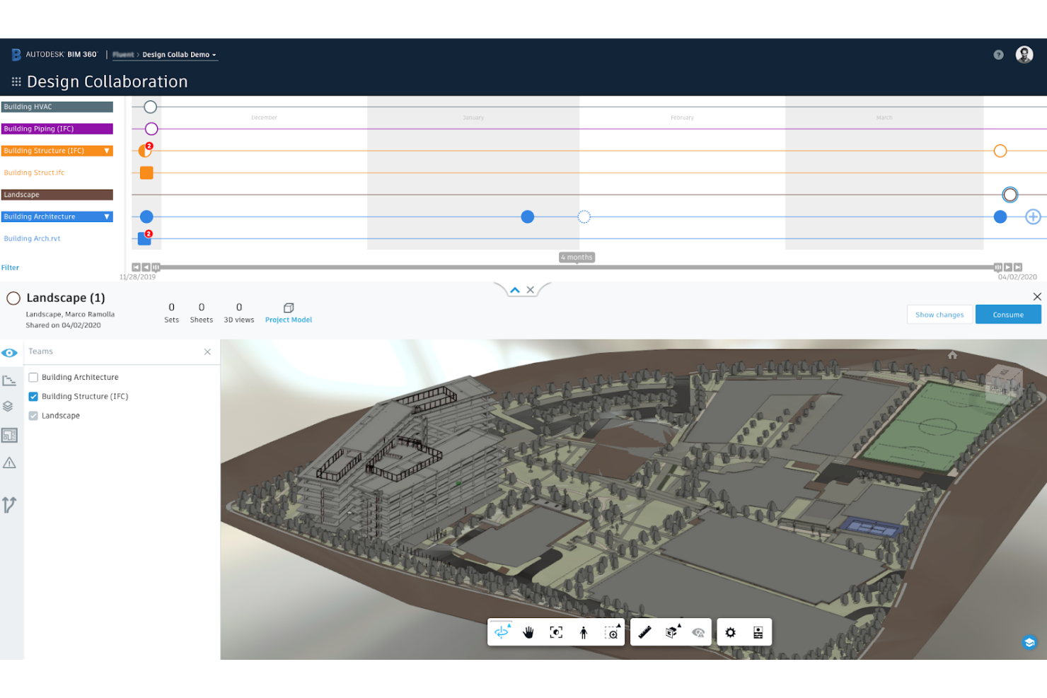1047x698 pixels.
Task: Click the Show changes button
Action: pyautogui.click(x=939, y=314)
